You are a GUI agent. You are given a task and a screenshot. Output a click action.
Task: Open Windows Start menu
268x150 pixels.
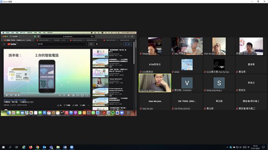click(3, 147)
